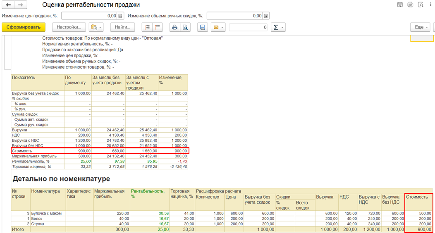Image resolution: width=435 pixels, height=233 pixels.
Task: Click the forward navigation arrow
Action: 21,5
